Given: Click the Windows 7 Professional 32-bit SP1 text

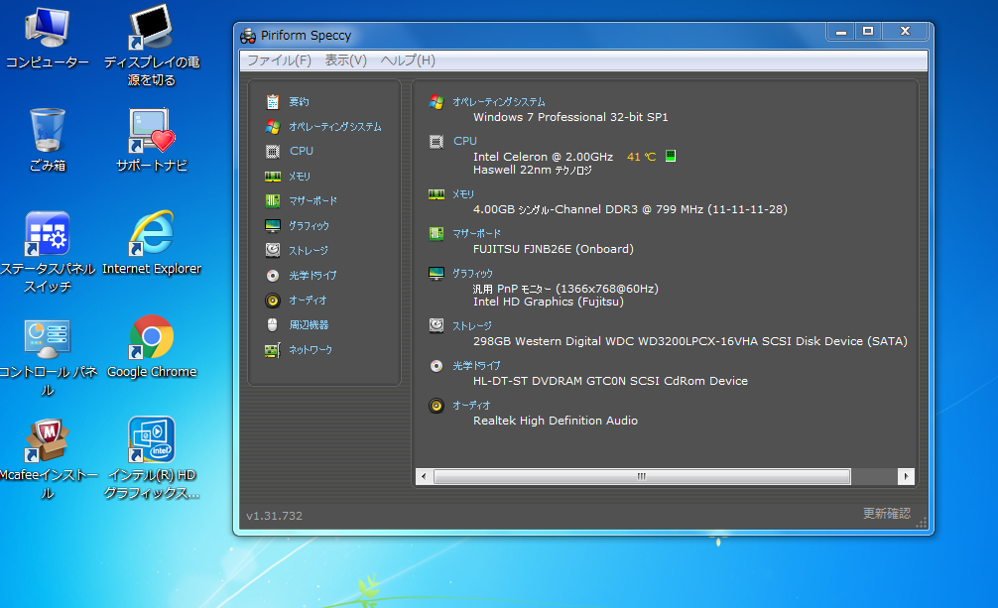Looking at the screenshot, I should (x=570, y=117).
